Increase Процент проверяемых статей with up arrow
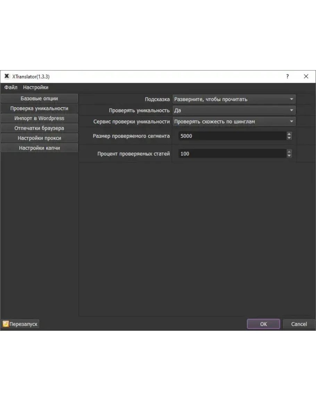 point(289,152)
